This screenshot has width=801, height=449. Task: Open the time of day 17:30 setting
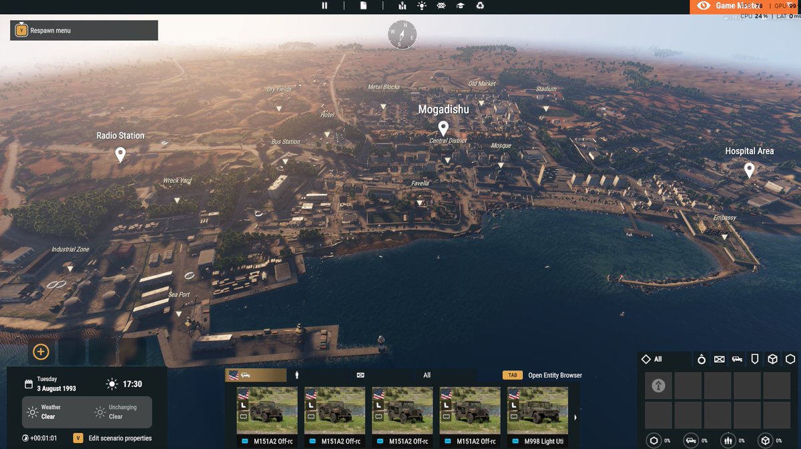(123, 384)
